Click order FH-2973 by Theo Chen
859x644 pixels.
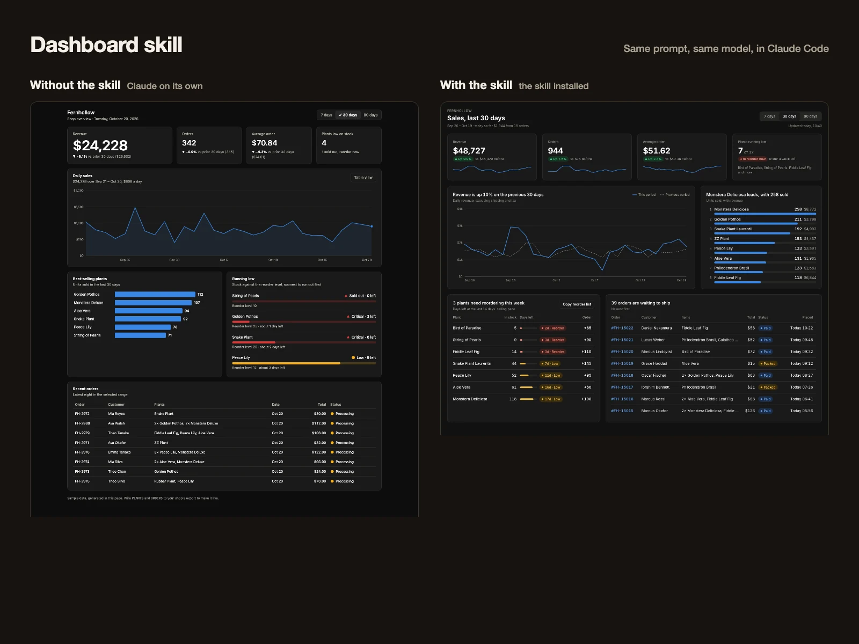82,472
